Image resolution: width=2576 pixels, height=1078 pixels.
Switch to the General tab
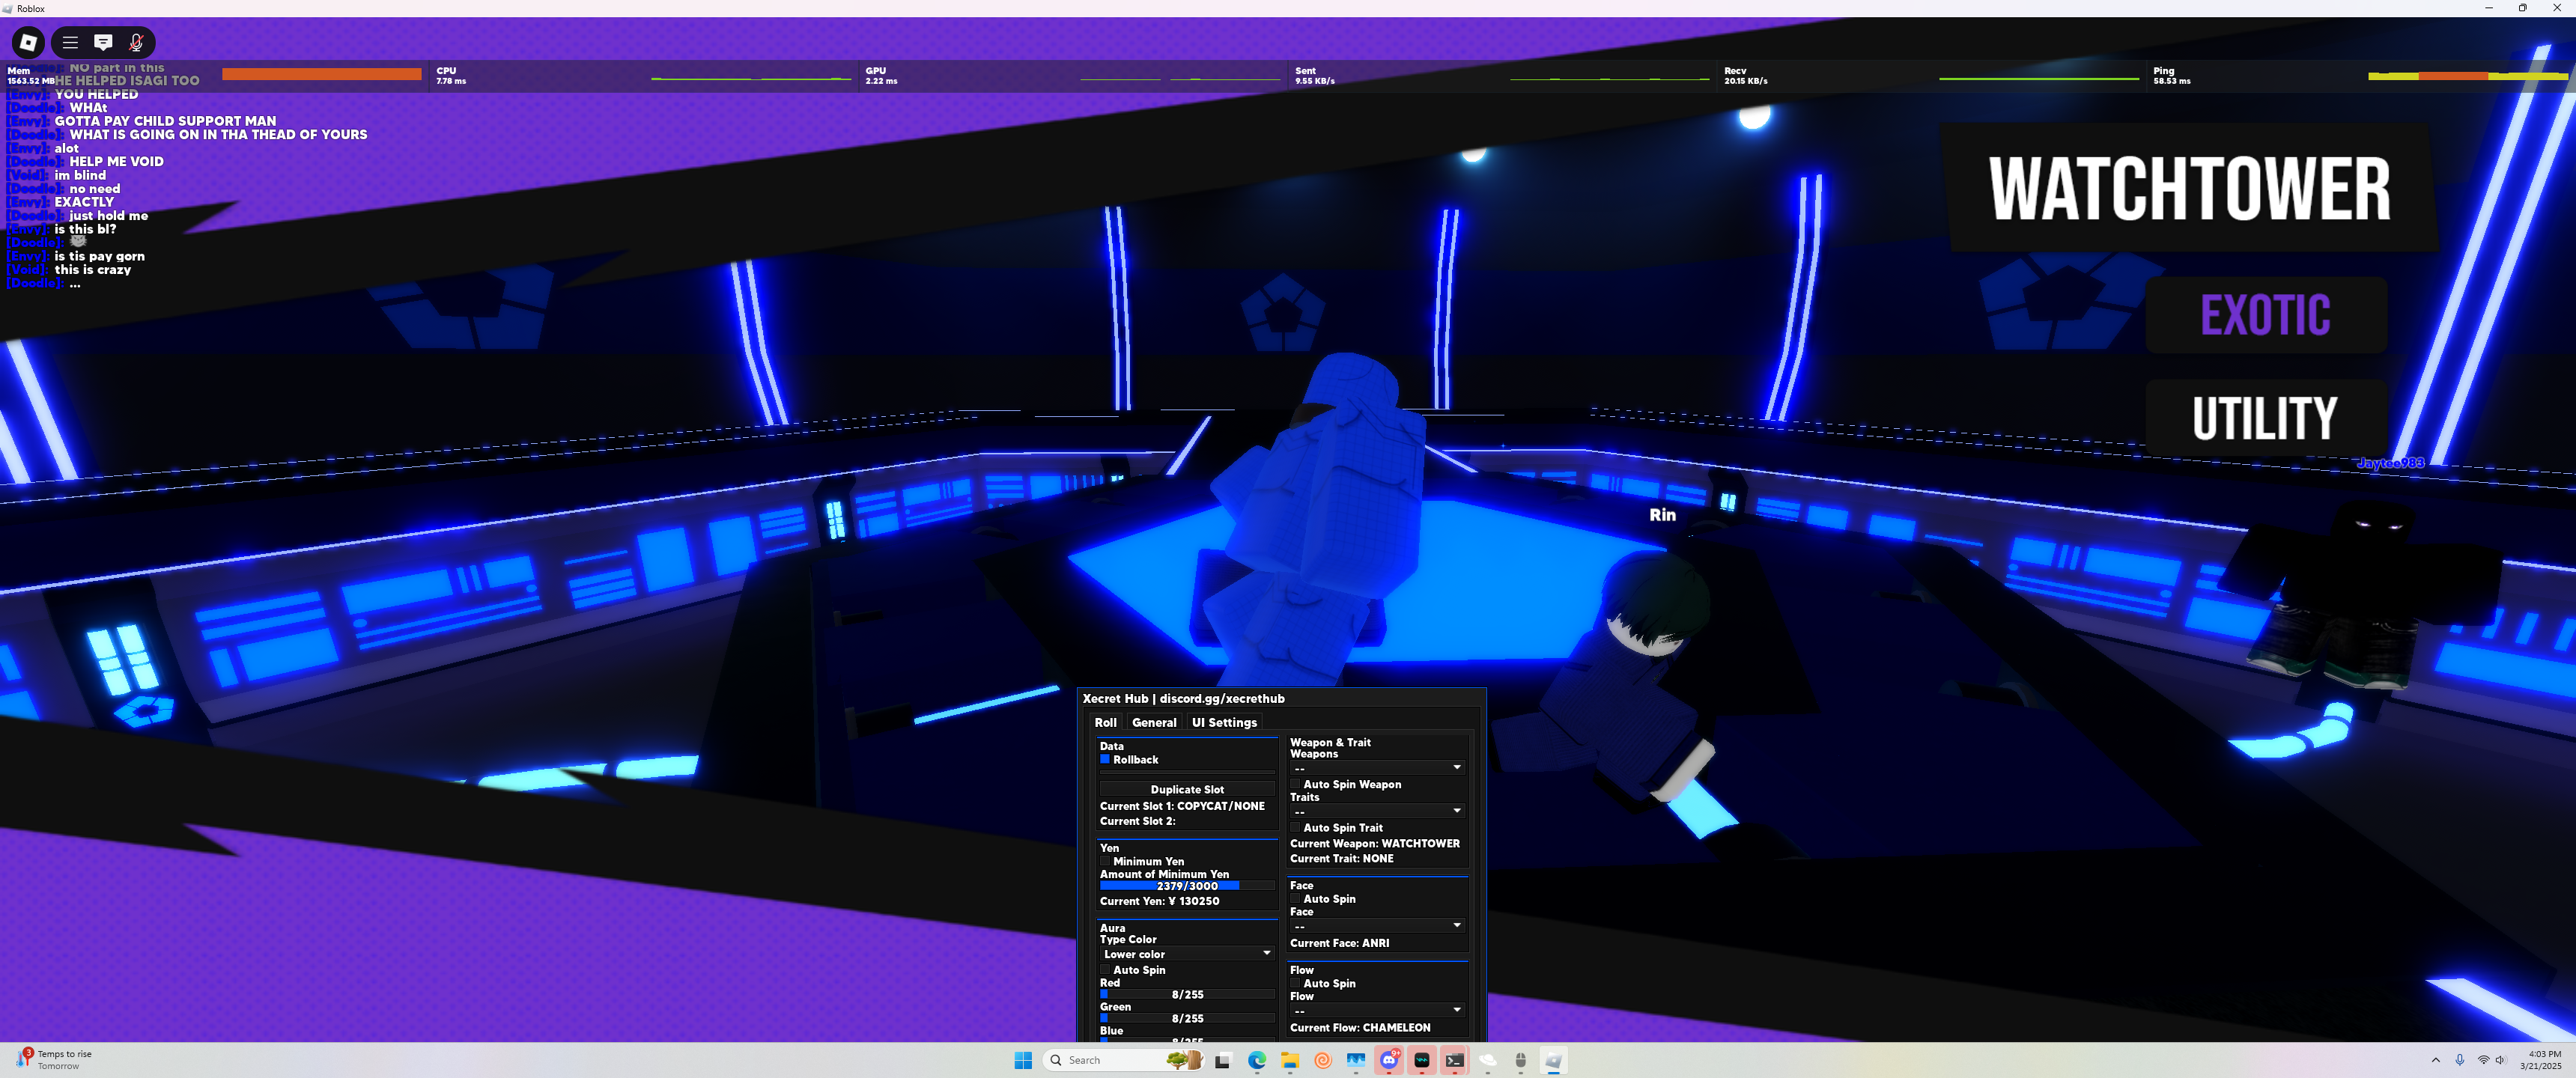pos(1153,722)
